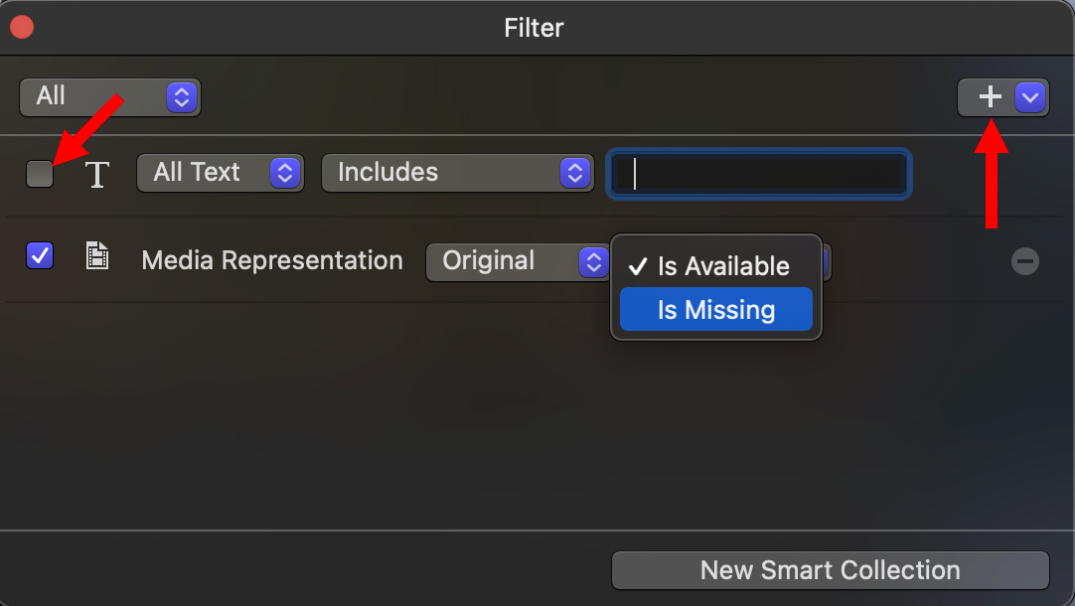
Task: Open the chevron menu beside the plus button
Action: pyautogui.click(x=1030, y=97)
